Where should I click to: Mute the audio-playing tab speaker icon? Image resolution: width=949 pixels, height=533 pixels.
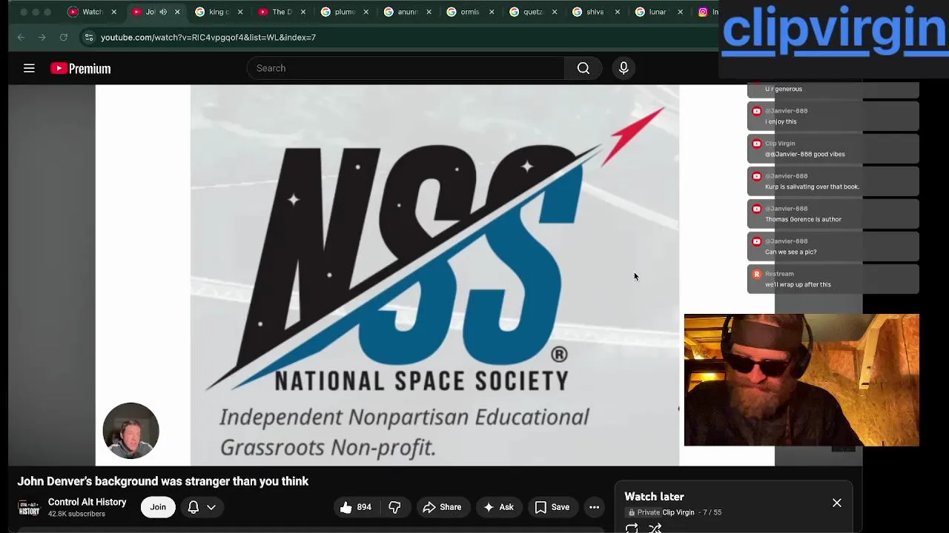click(163, 12)
